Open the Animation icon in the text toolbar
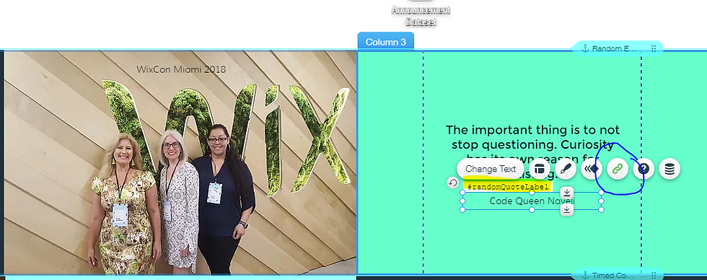707x280 pixels. coord(592,169)
